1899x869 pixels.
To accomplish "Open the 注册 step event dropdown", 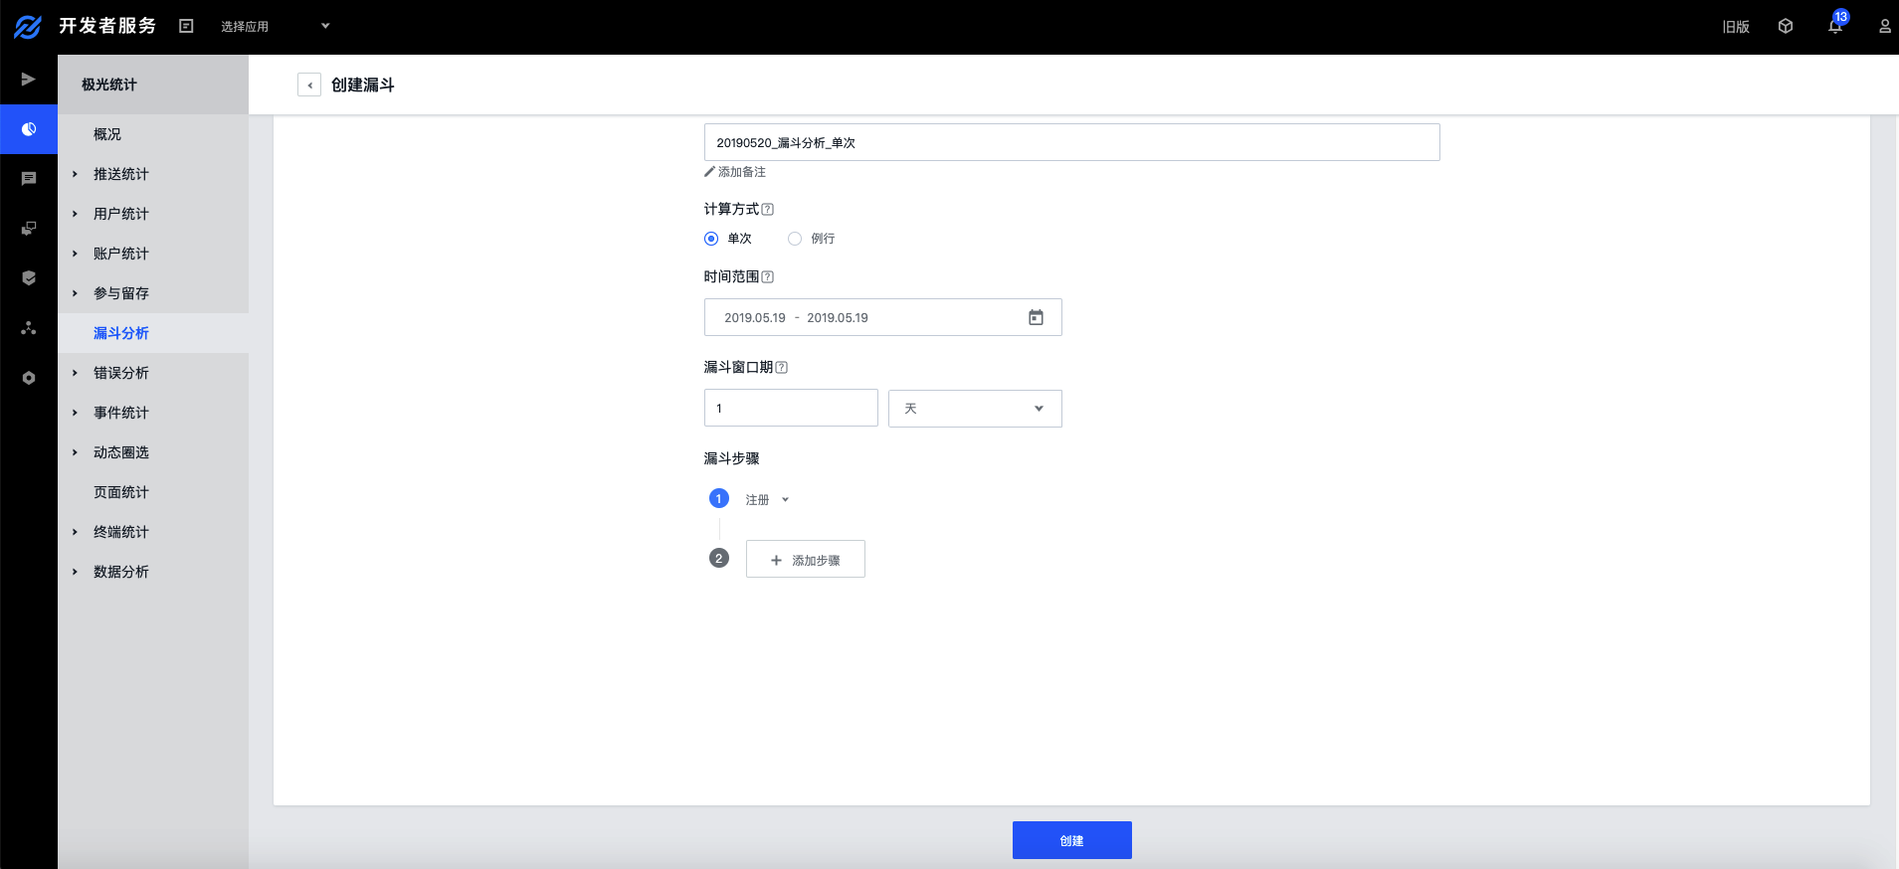I will click(x=767, y=500).
